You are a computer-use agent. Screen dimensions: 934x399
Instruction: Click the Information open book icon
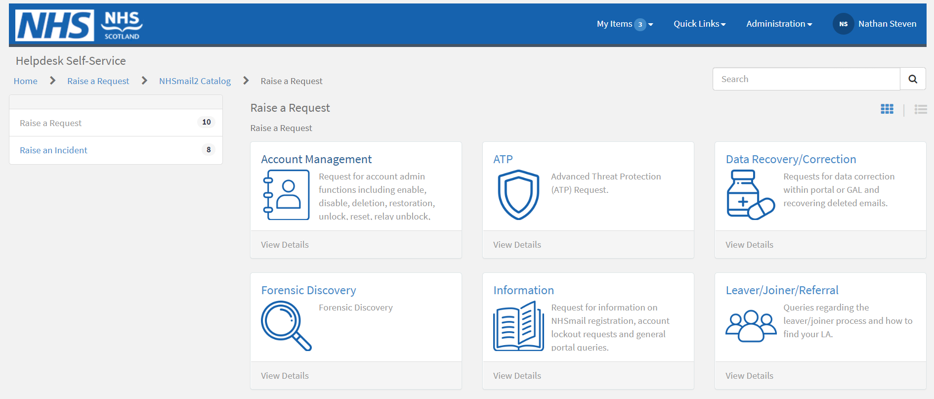point(518,326)
